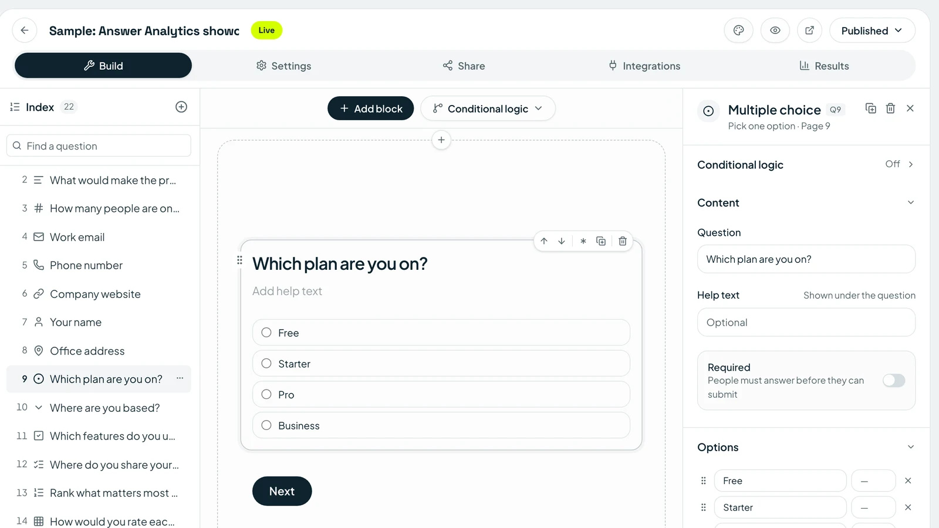Move question down with arrow icon
939x528 pixels.
click(562, 241)
